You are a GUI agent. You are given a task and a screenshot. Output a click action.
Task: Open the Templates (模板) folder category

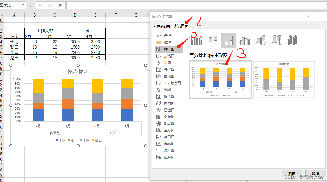click(x=168, y=42)
